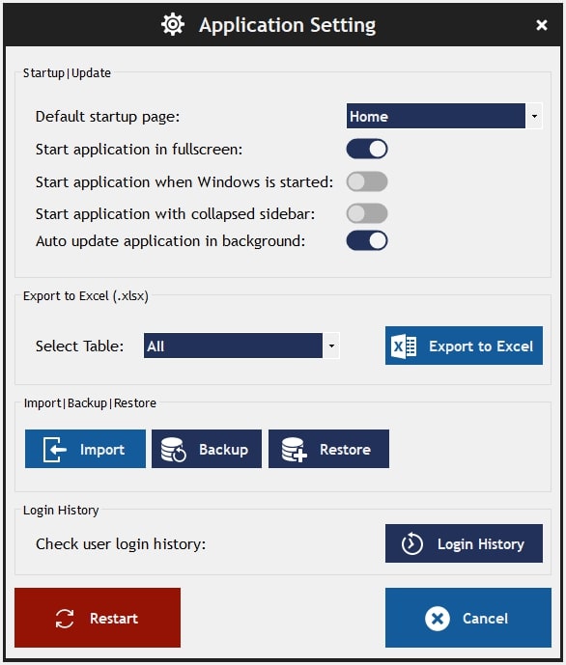This screenshot has width=566, height=665.
Task: Click the All table selection field
Action: tap(233, 346)
